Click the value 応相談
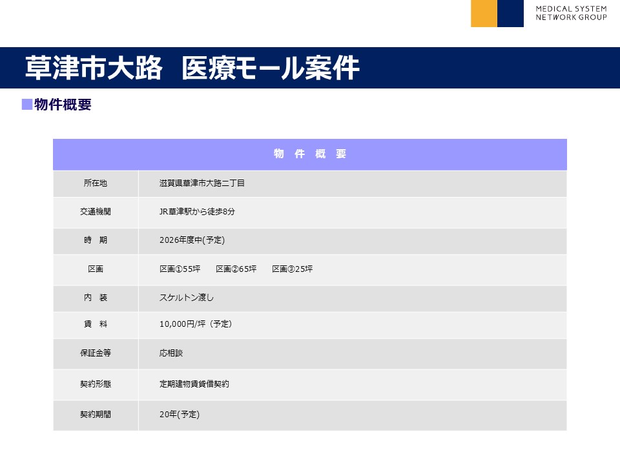The height and width of the screenshot is (465, 620). [170, 353]
